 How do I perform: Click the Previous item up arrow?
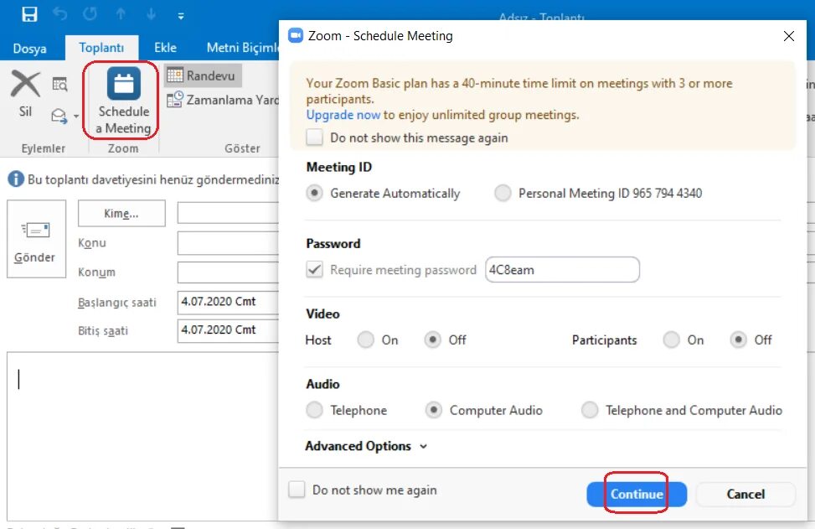(121, 14)
